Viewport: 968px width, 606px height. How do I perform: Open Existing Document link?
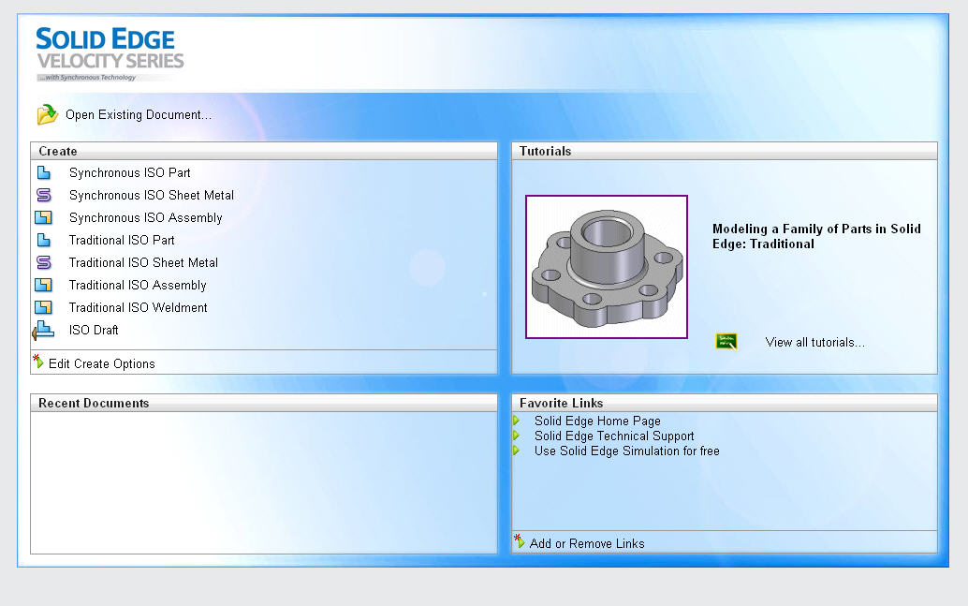pos(139,115)
